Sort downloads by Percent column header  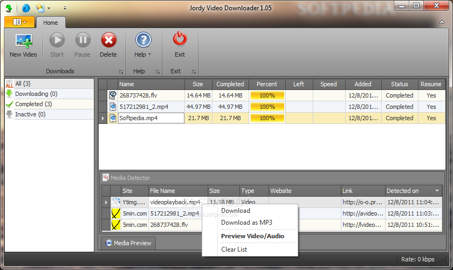point(267,84)
